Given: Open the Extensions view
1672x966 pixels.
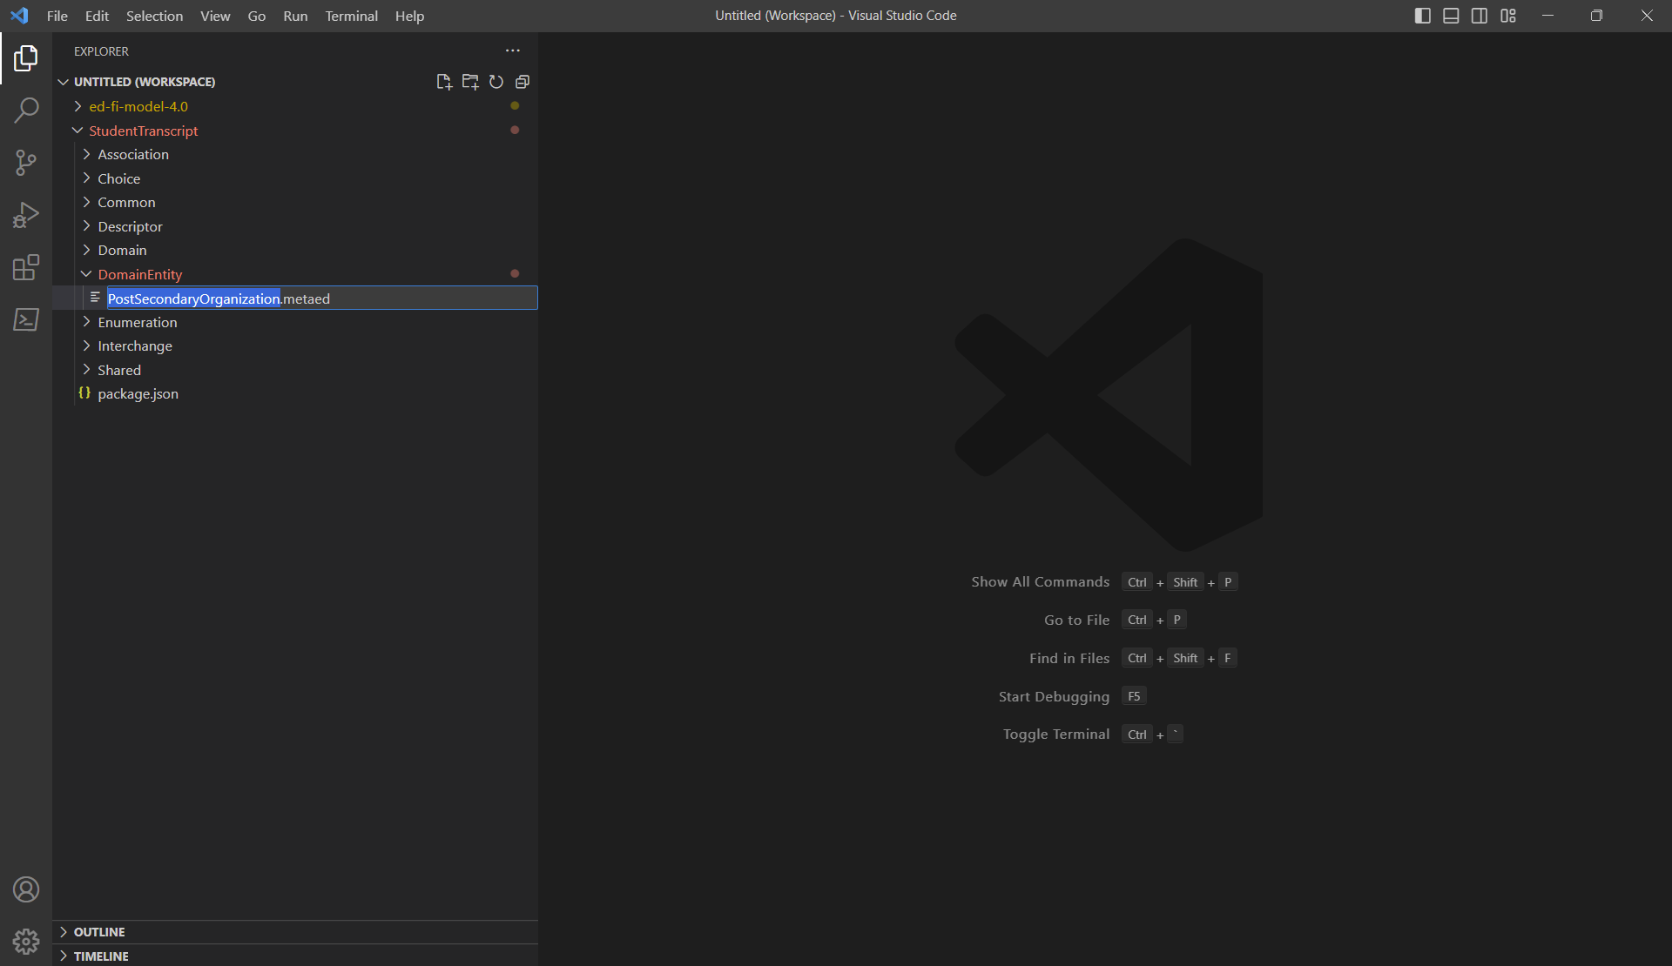Looking at the screenshot, I should (26, 267).
